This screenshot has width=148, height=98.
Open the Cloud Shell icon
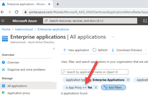click(x=145, y=21)
